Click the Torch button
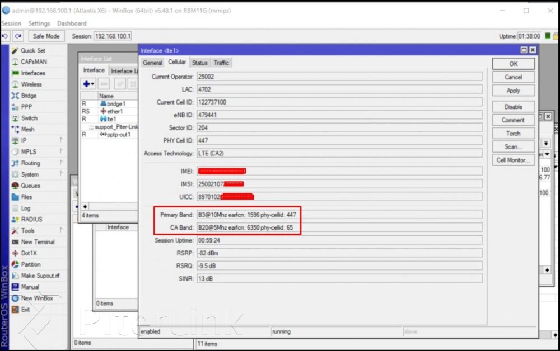The width and height of the screenshot is (560, 351). point(513,133)
